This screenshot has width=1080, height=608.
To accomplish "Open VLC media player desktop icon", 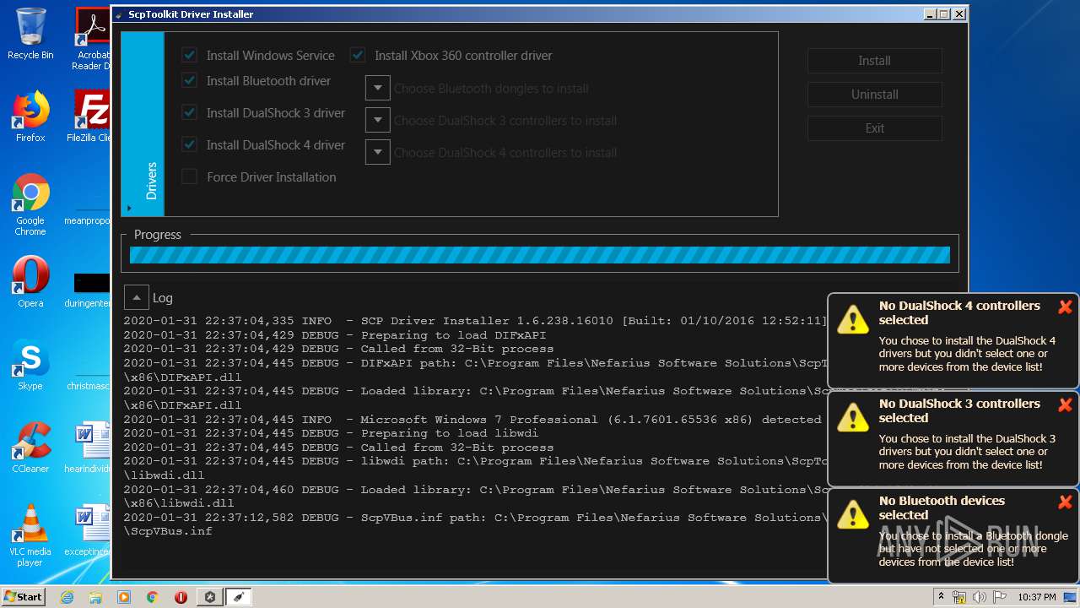I will [30, 535].
